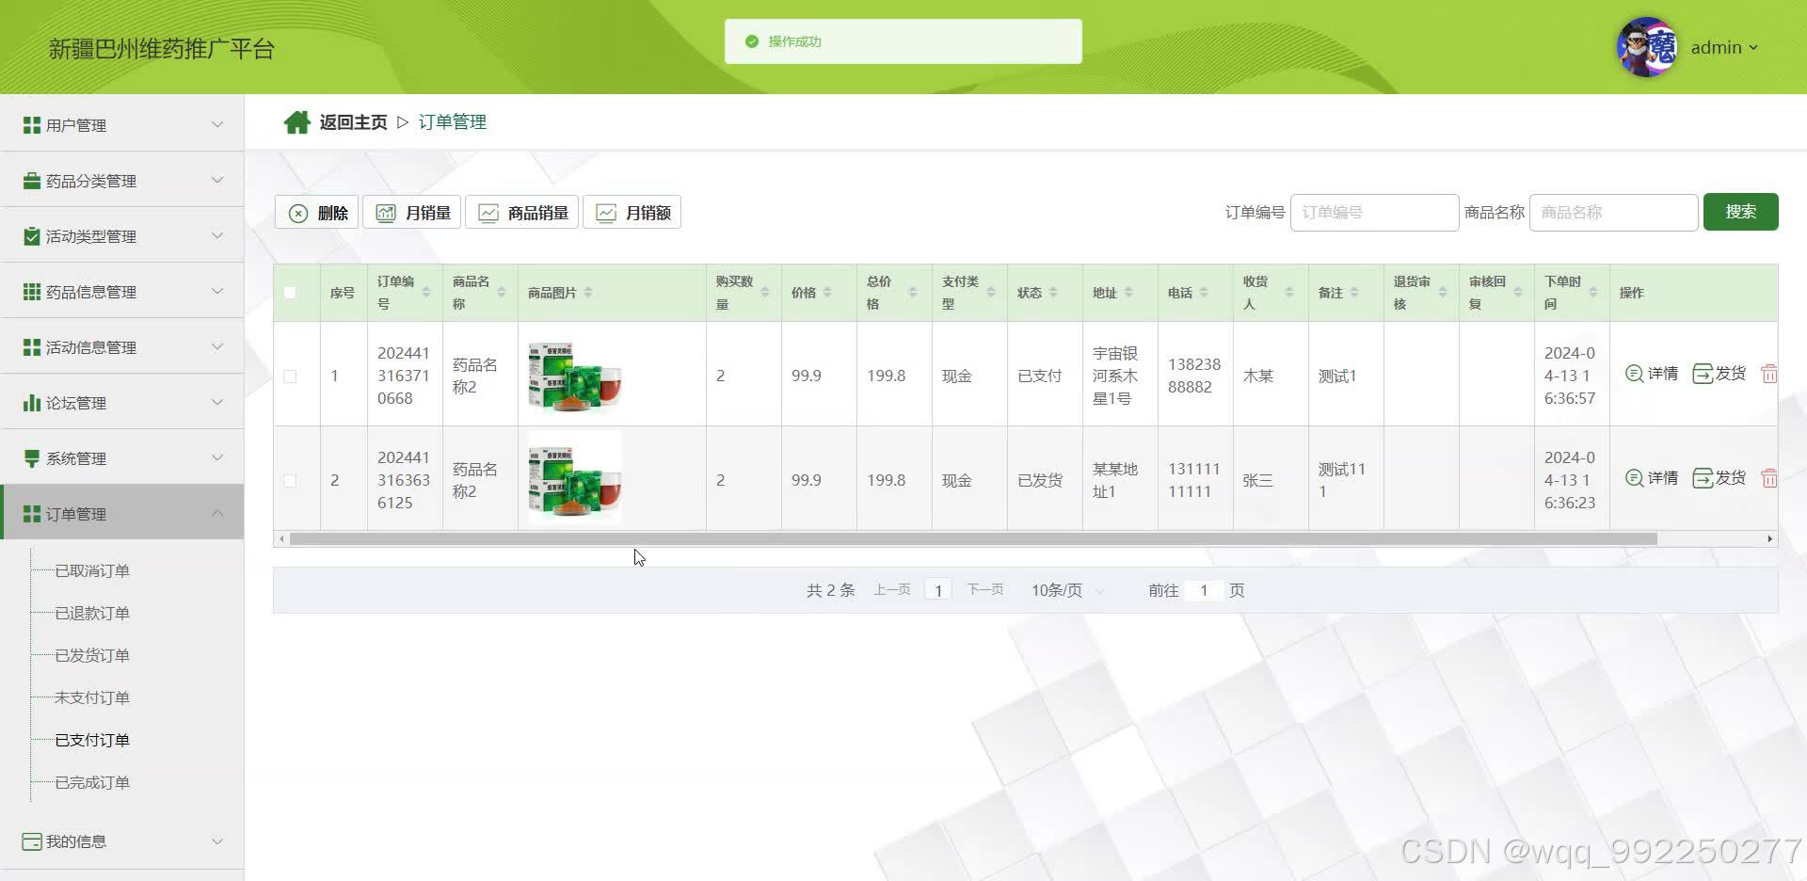The height and width of the screenshot is (881, 1807).
Task: Collapse the 订单管理 menu chevron
Action: [x=217, y=513]
